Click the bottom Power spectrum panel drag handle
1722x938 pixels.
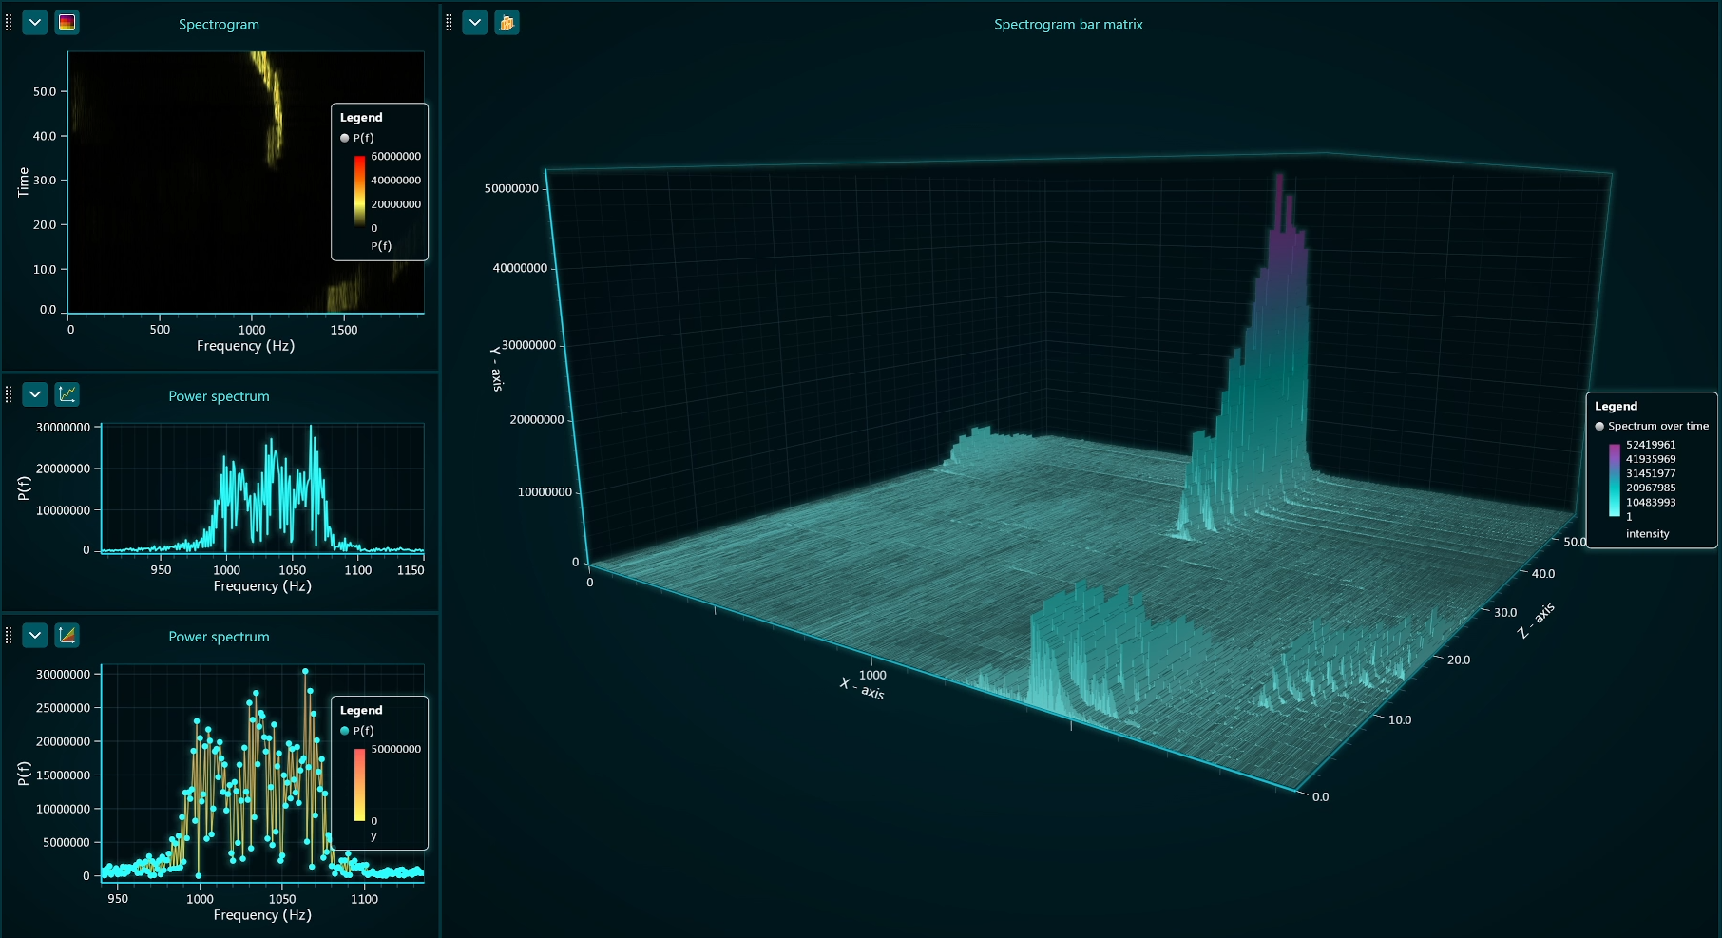click(9, 635)
